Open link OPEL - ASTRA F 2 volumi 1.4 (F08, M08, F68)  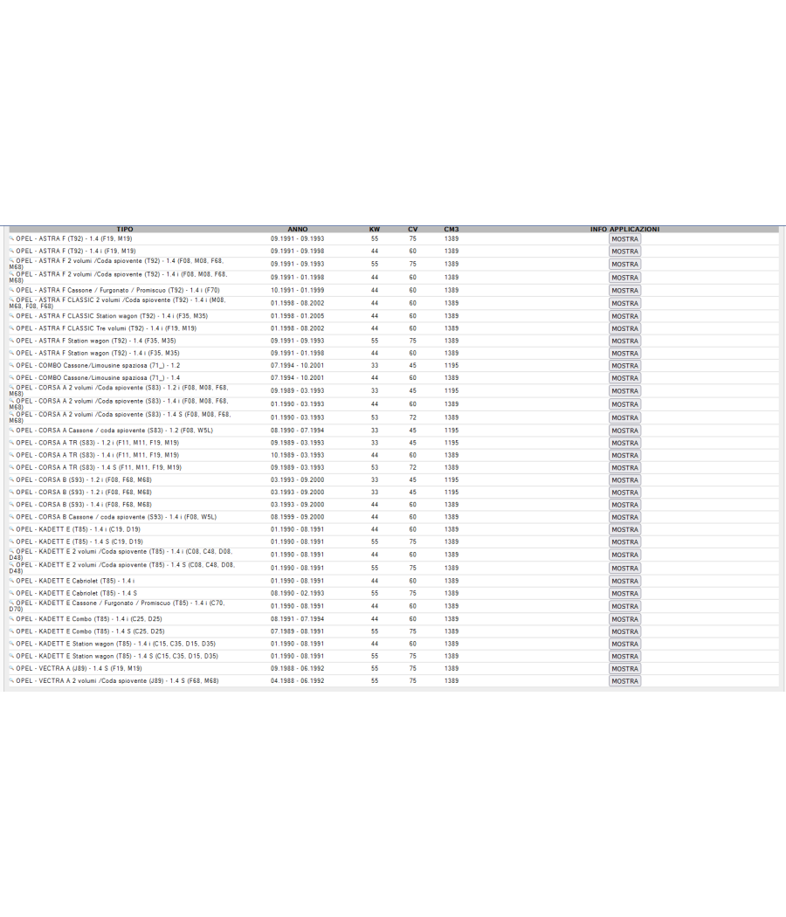[116, 264]
